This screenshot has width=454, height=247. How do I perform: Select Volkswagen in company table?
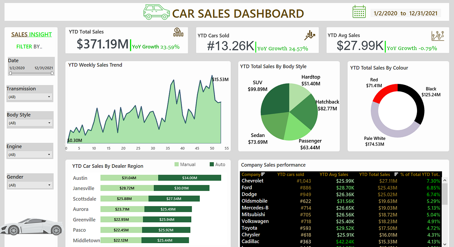tap(256, 221)
